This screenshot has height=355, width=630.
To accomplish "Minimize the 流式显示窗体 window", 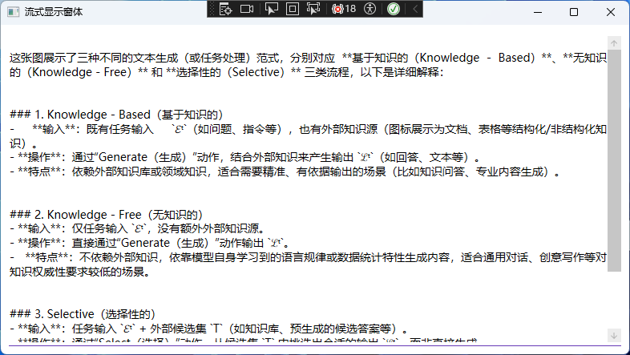I will click(x=537, y=13).
